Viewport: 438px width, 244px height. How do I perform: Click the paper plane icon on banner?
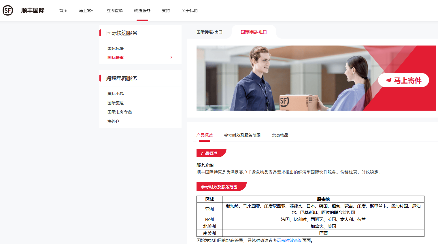point(388,80)
